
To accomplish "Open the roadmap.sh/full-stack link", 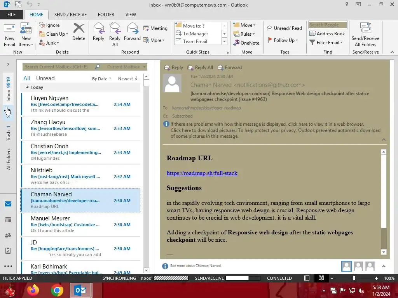I will [x=202, y=173].
